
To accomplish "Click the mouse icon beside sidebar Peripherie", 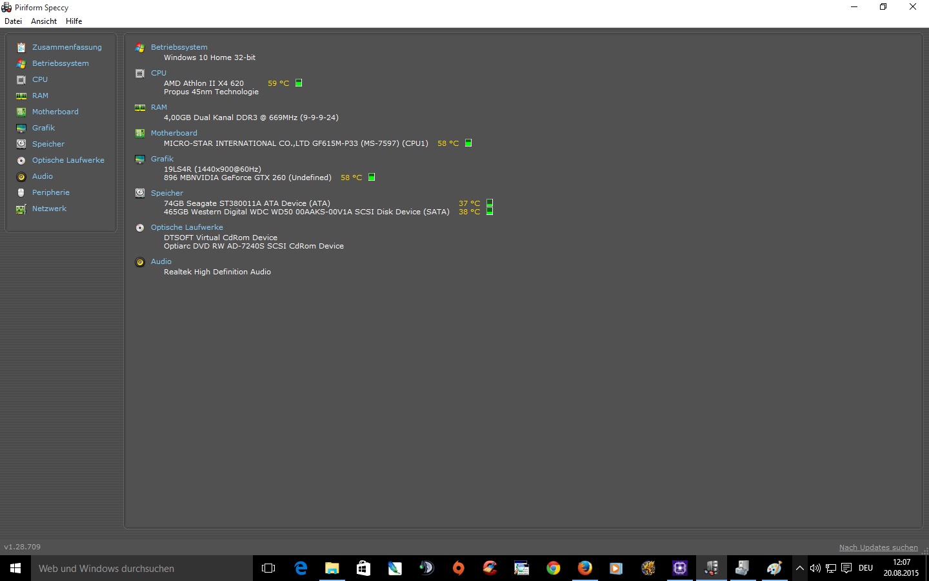I will (21, 192).
